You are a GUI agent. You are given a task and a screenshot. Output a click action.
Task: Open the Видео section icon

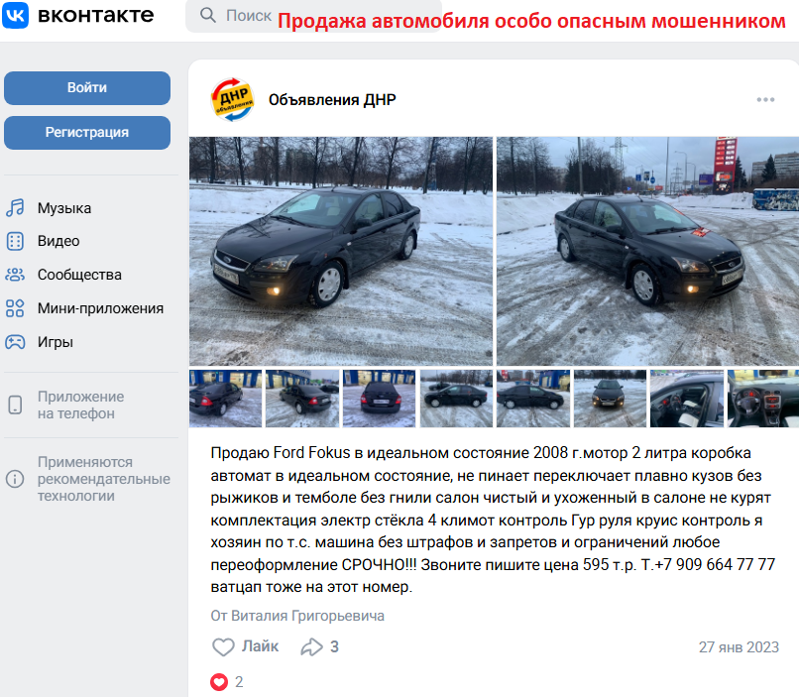click(15, 241)
